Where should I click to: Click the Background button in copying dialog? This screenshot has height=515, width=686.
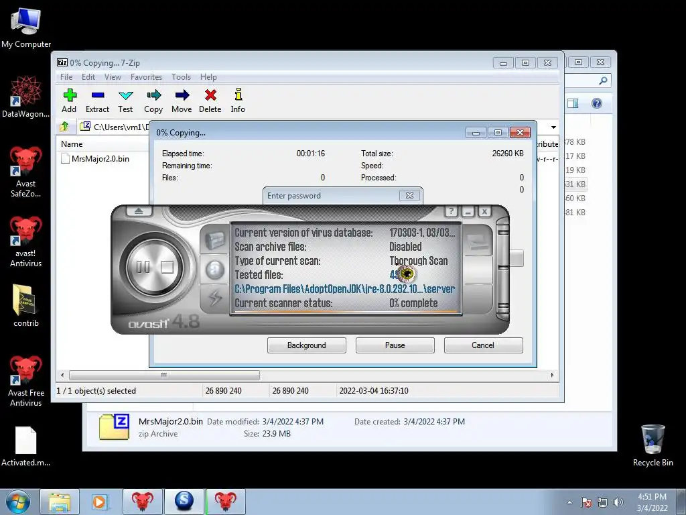[307, 345]
